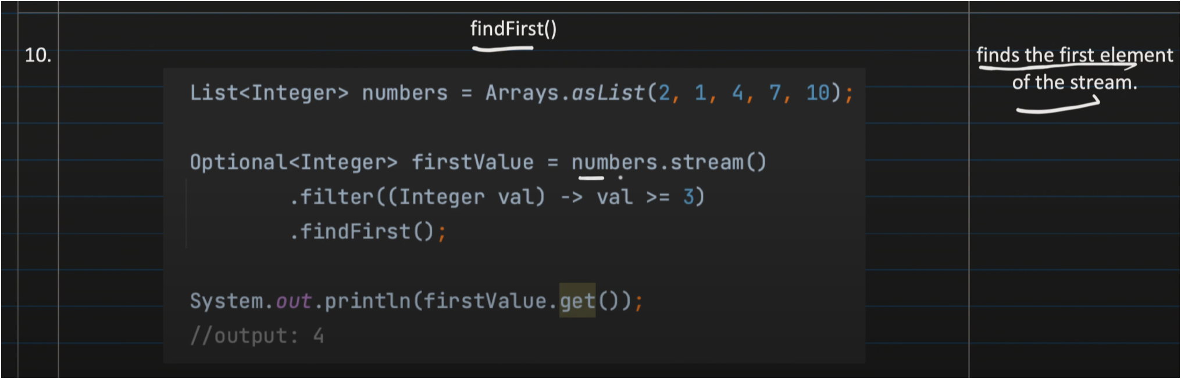Click the text 'finds the first element'

(x=1074, y=55)
